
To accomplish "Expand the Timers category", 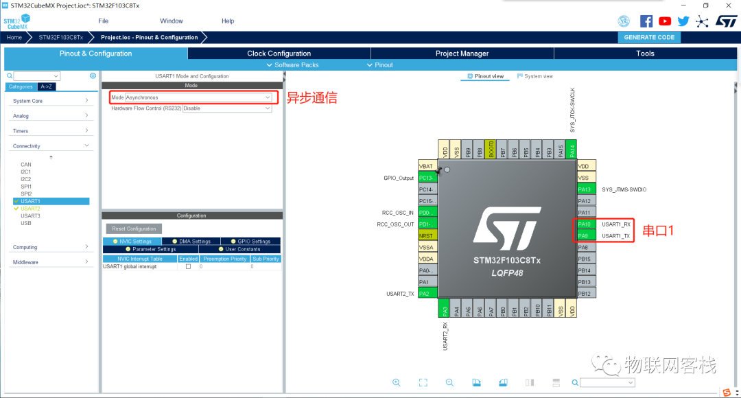I will pyautogui.click(x=50, y=131).
